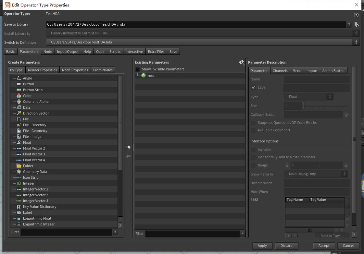Open the gear menu in Existing Parameters panel

point(241,62)
